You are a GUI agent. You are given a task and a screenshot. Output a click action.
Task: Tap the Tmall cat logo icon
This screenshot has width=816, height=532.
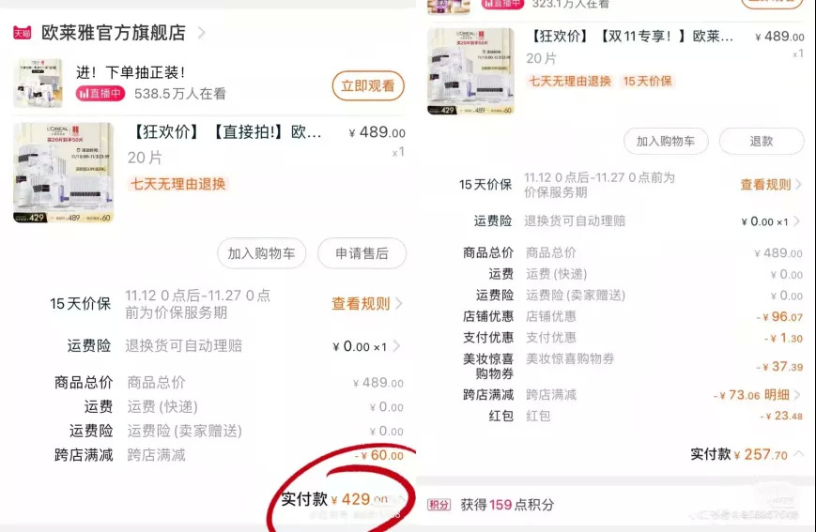click(x=22, y=33)
